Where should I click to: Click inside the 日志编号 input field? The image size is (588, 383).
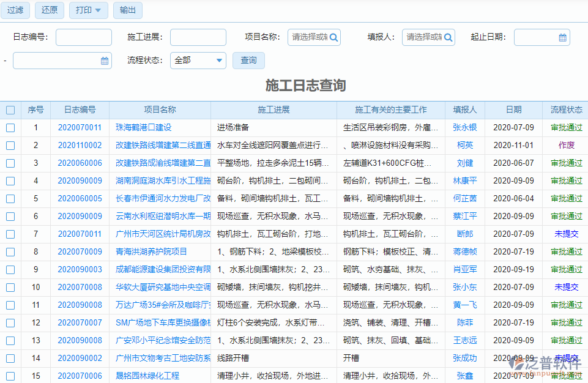[83, 37]
